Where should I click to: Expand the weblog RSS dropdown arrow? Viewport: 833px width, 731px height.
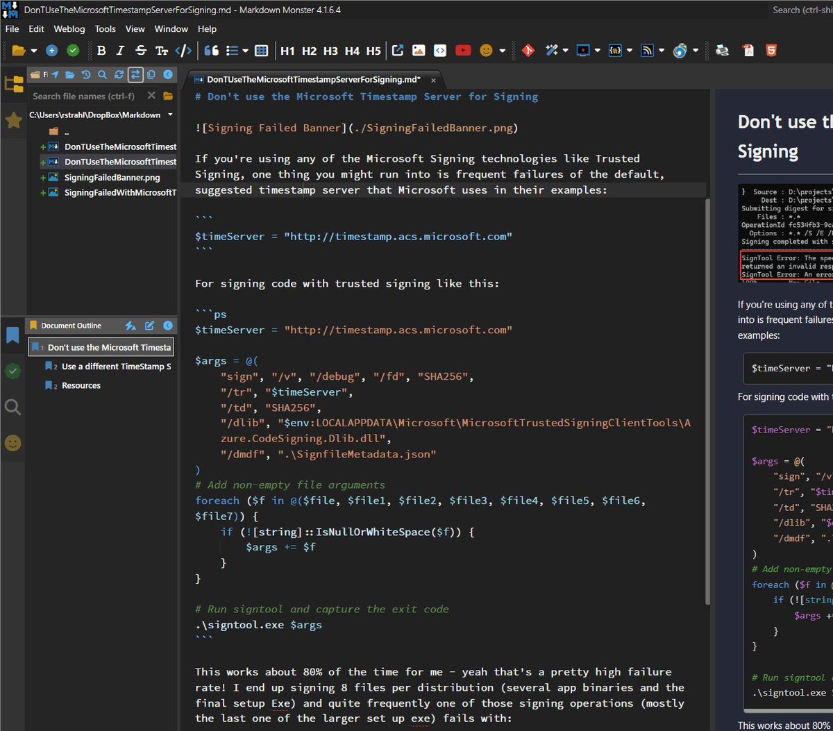coord(662,51)
